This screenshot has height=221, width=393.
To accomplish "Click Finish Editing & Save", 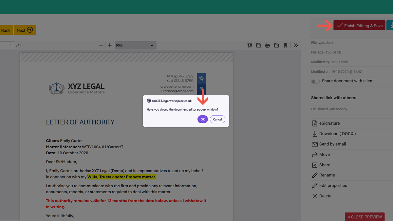I will (x=359, y=26).
